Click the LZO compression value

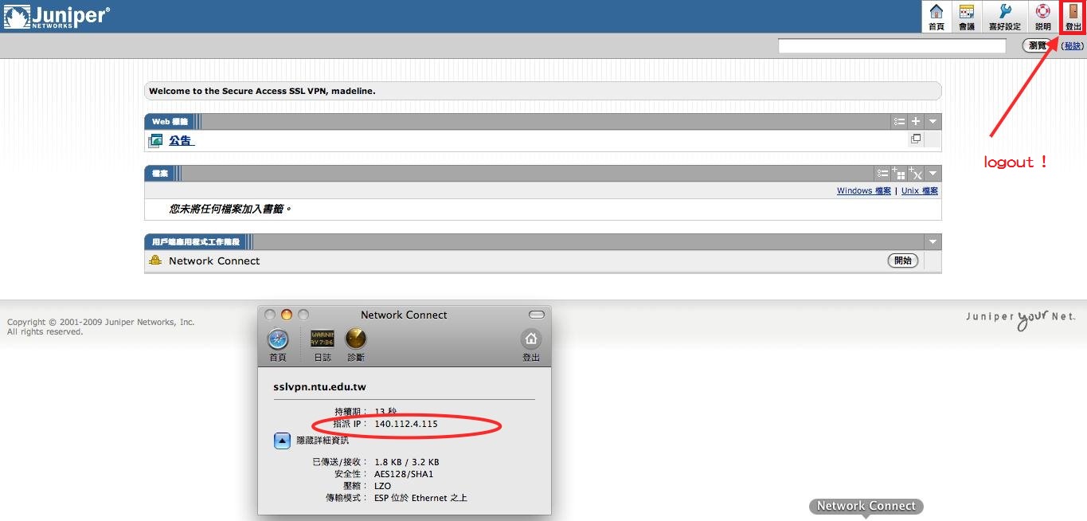382,486
